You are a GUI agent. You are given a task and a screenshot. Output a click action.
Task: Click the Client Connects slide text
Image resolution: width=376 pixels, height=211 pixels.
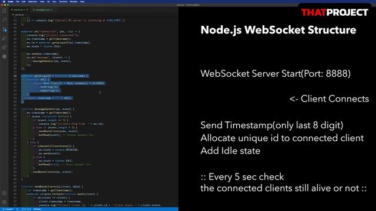[x=329, y=99]
